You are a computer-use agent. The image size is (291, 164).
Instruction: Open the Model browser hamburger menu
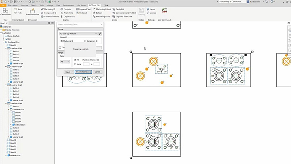[x=53, y=23]
